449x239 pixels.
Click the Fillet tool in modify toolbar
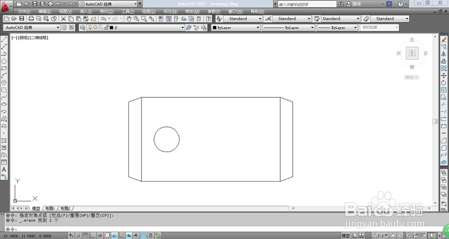click(444, 148)
